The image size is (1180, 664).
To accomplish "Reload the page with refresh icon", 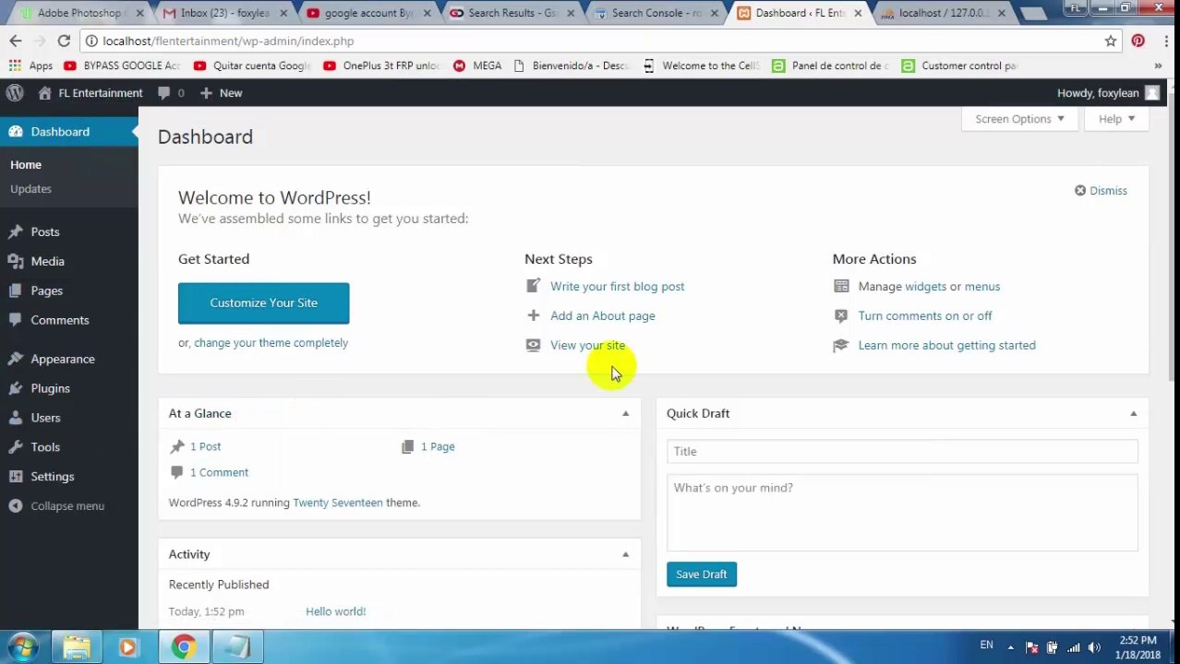I will coord(64,41).
